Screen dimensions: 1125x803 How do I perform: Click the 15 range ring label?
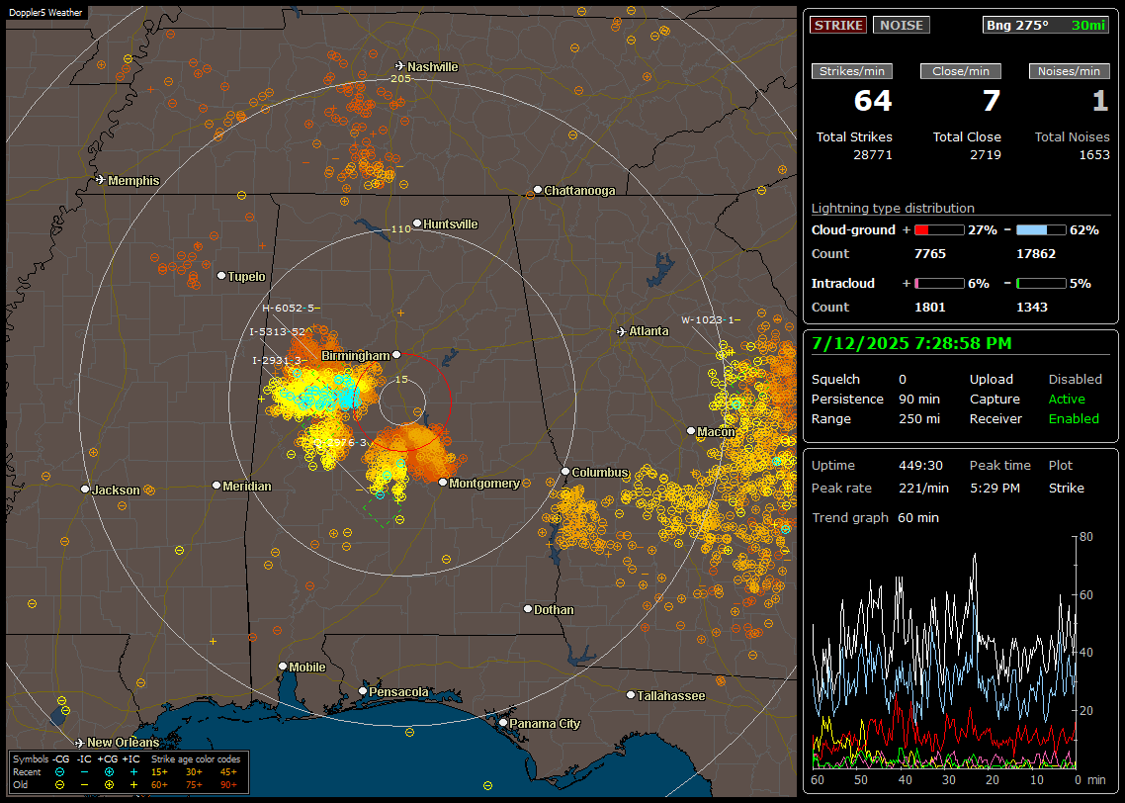pos(401,379)
